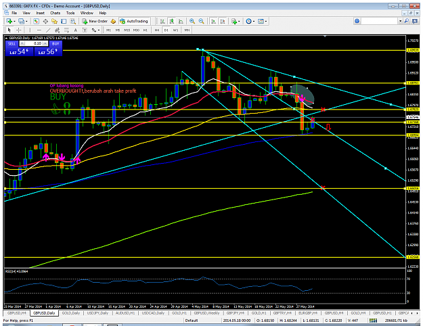Image resolution: width=423 pixels, height=326 pixels.
Task: Open the New Chart icon
Action: point(9,21)
